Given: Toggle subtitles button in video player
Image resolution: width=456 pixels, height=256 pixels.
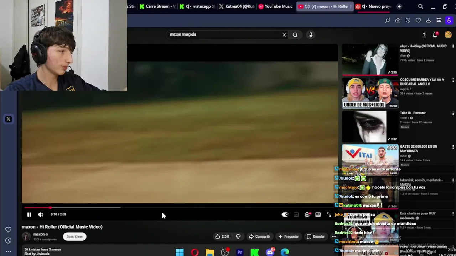Looking at the screenshot, I should (296, 214).
